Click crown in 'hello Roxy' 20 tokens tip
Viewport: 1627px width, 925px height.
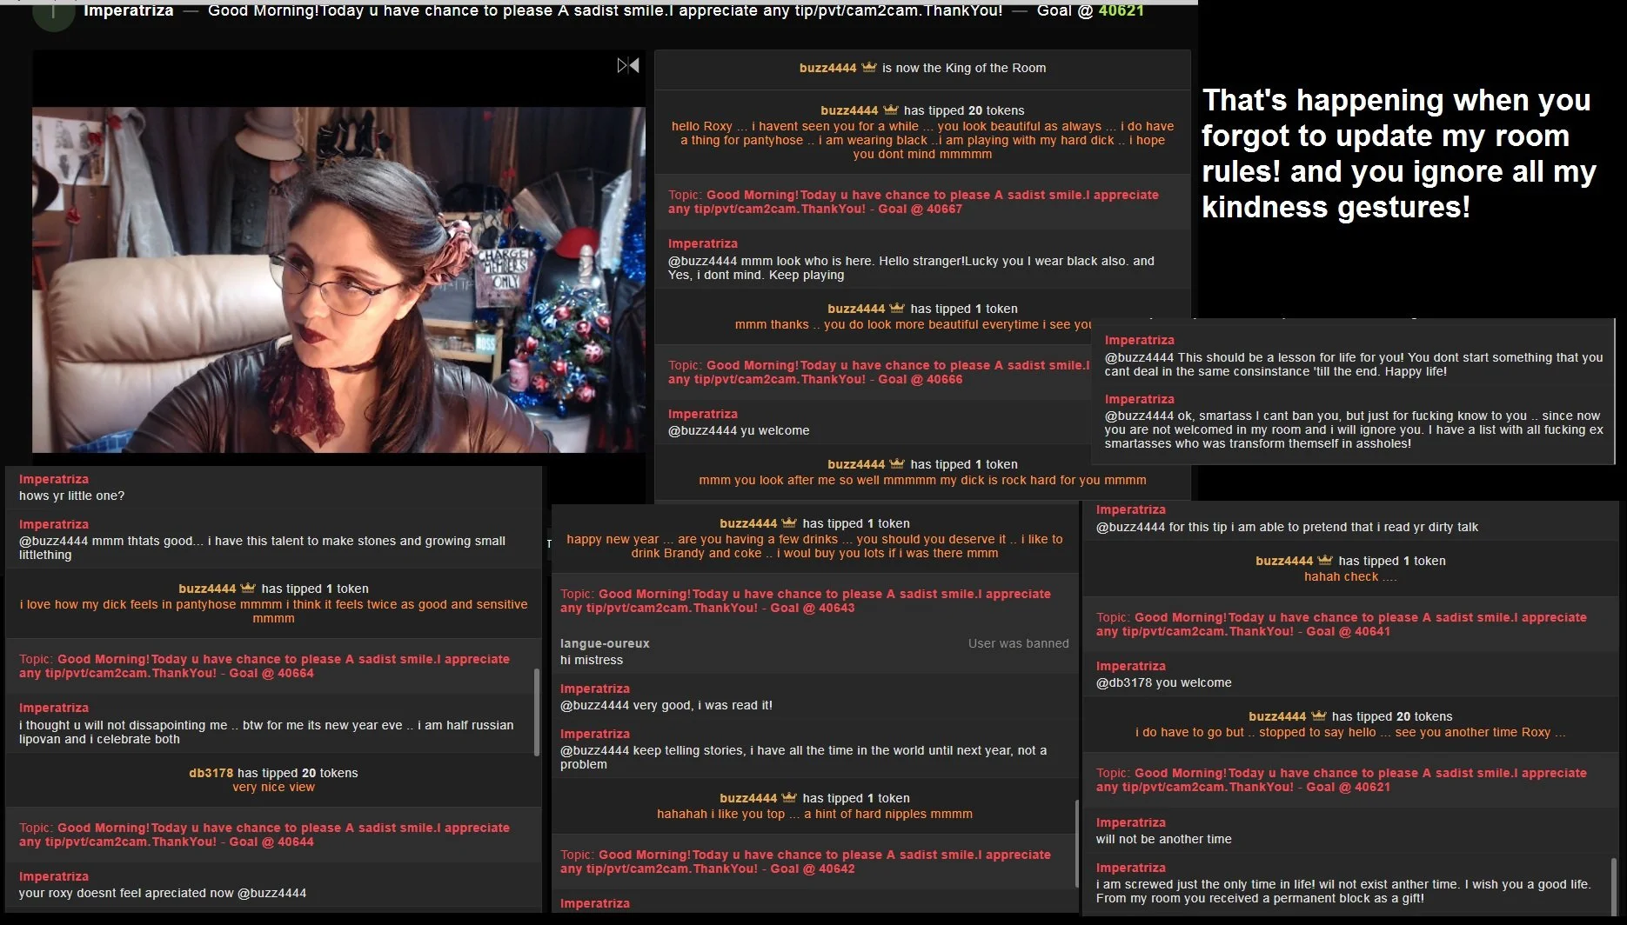[890, 110]
